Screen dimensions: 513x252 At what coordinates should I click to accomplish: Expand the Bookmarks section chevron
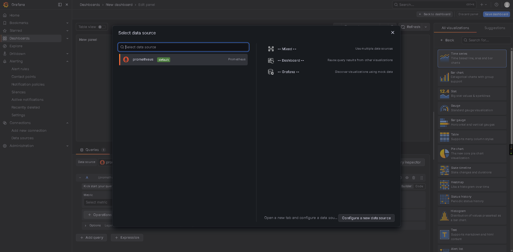(67, 23)
